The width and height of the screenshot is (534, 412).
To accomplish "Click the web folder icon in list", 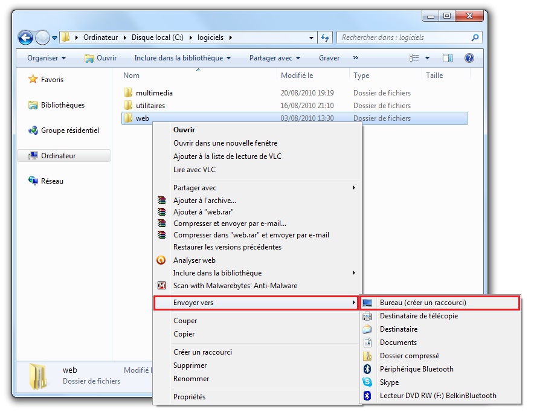I will [128, 118].
